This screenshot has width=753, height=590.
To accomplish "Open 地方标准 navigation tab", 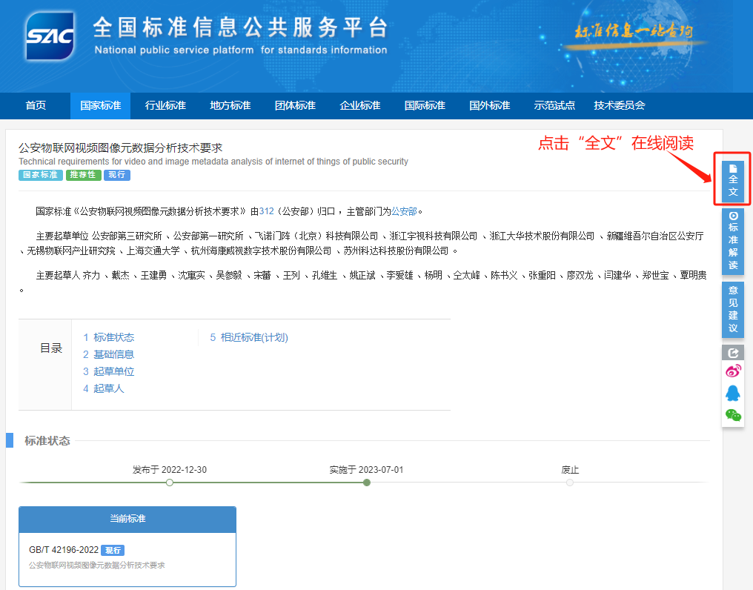I will click(x=230, y=105).
